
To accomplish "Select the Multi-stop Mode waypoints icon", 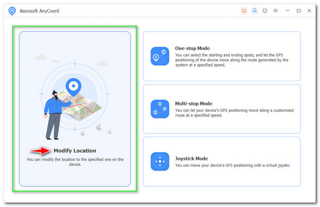I will click(x=160, y=109).
